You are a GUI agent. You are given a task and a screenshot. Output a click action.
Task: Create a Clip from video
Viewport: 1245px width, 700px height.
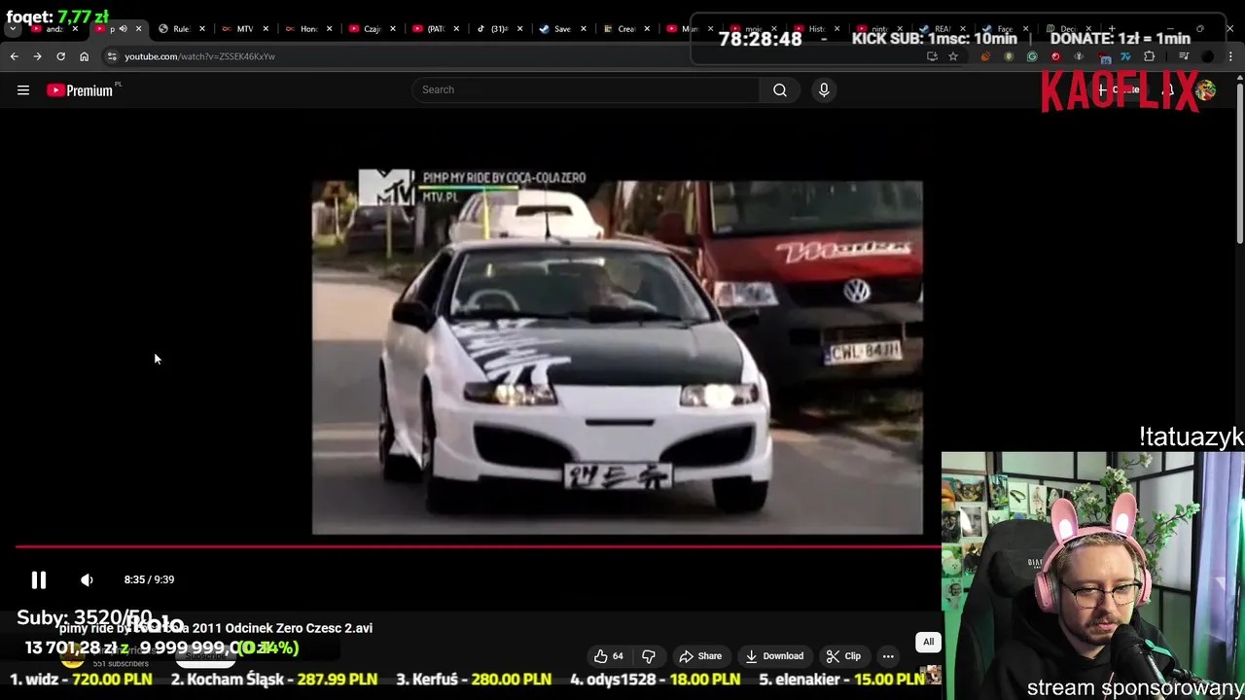843,656
